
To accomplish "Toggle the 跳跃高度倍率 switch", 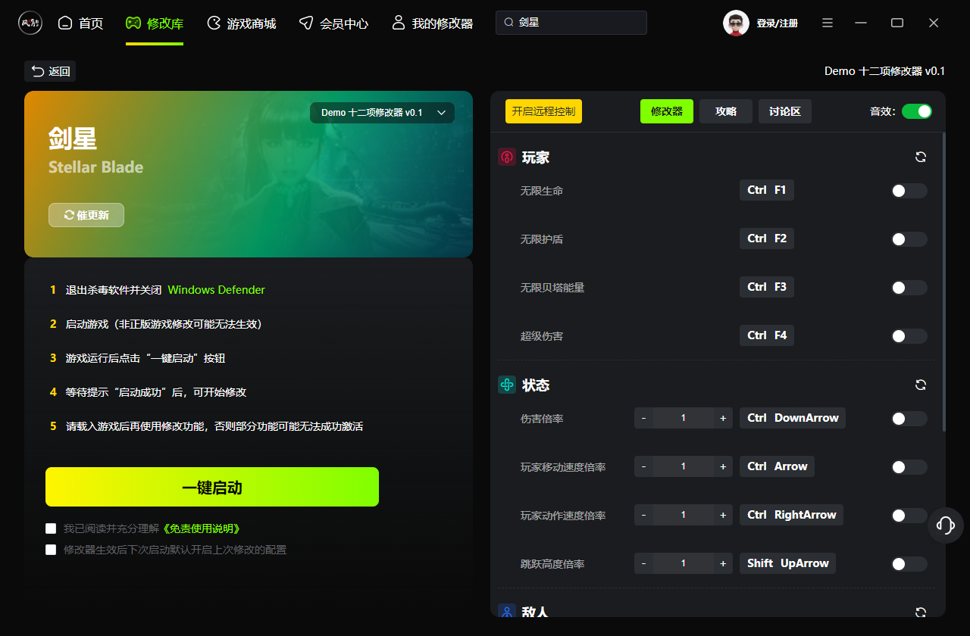I will 909,564.
